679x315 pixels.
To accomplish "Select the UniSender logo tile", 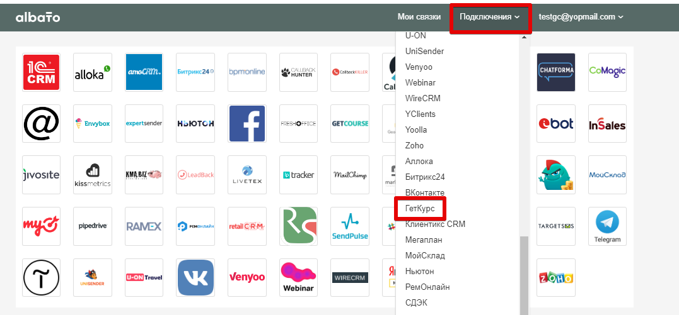I will click(93, 277).
